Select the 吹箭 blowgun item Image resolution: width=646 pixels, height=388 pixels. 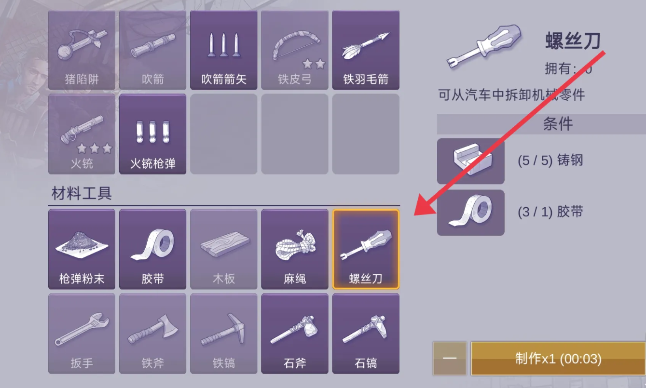153,50
